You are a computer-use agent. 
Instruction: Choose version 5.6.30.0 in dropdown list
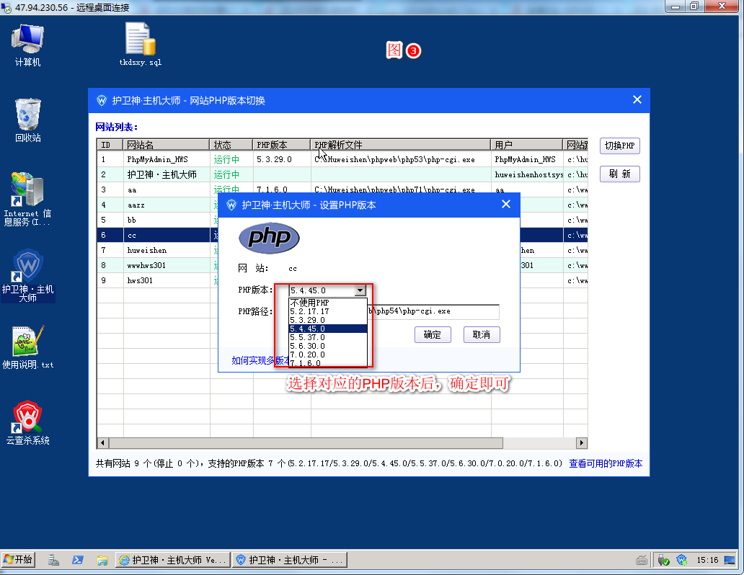click(x=308, y=346)
